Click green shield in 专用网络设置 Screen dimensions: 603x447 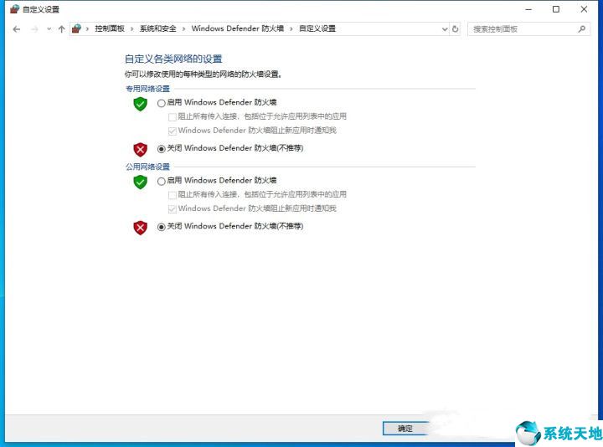[141, 104]
